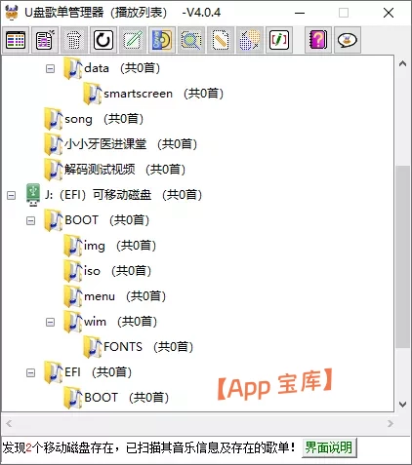Click the folder icon beside img
This screenshot has width=412, height=465.
coord(73,246)
